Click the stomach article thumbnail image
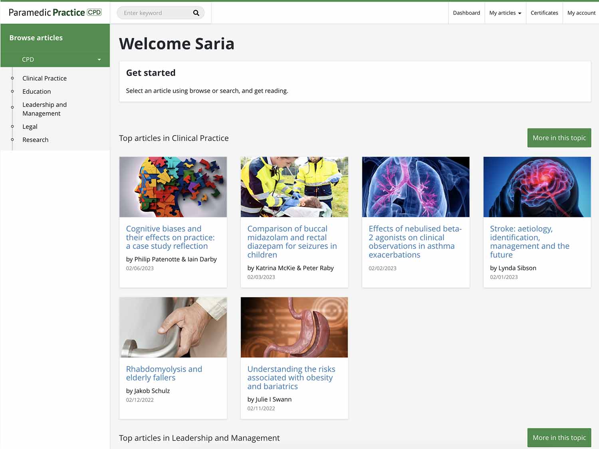 294,327
